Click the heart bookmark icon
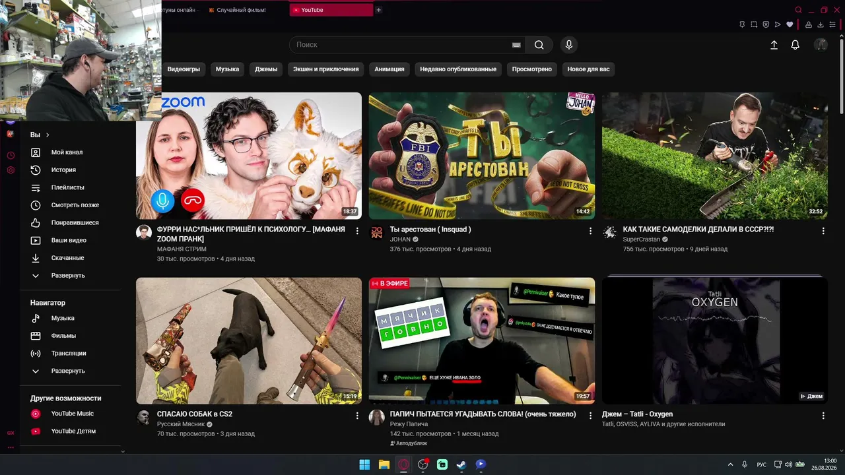The height and width of the screenshot is (475, 845). (790, 24)
